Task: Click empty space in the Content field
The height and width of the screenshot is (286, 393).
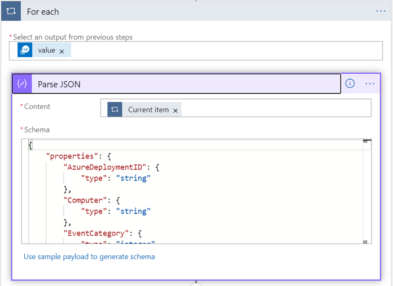Action: point(273,108)
